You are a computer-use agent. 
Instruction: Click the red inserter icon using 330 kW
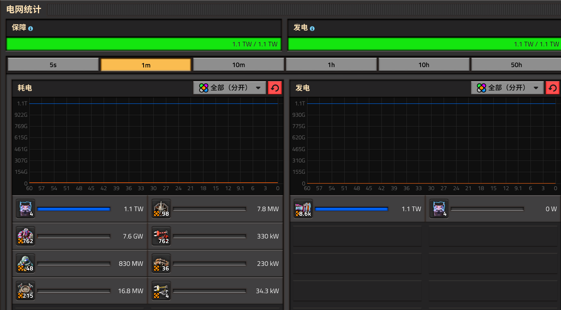pyautogui.click(x=161, y=236)
